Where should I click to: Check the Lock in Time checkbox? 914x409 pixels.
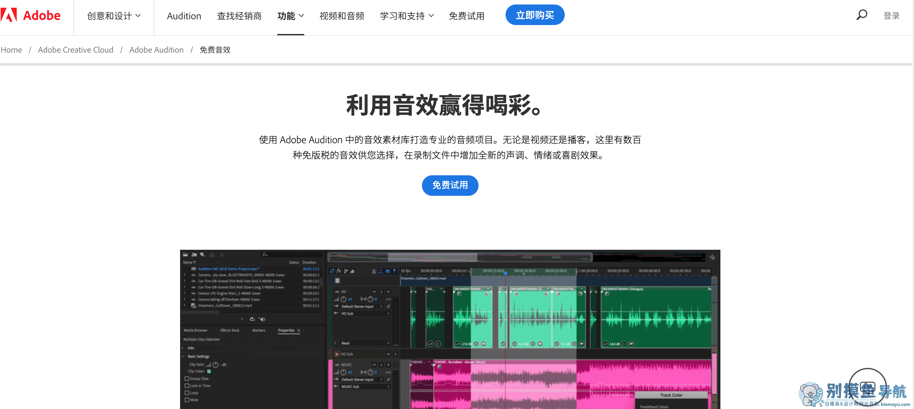187,386
